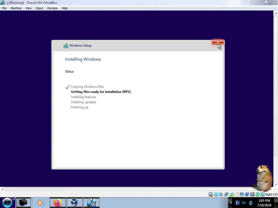Click the USB devices status icon

232,194
